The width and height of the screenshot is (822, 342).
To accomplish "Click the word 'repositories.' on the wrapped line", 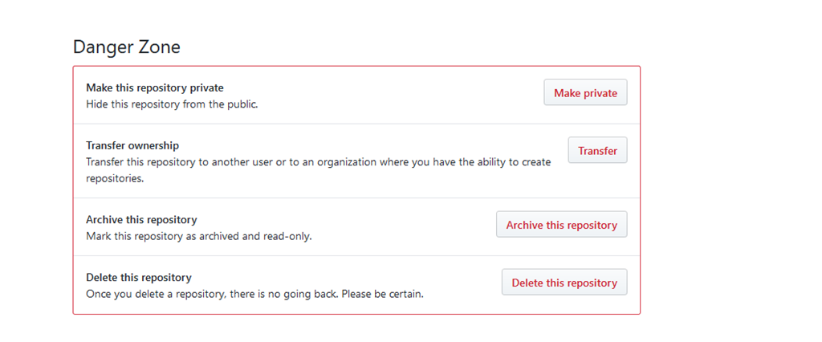I will 115,179.
